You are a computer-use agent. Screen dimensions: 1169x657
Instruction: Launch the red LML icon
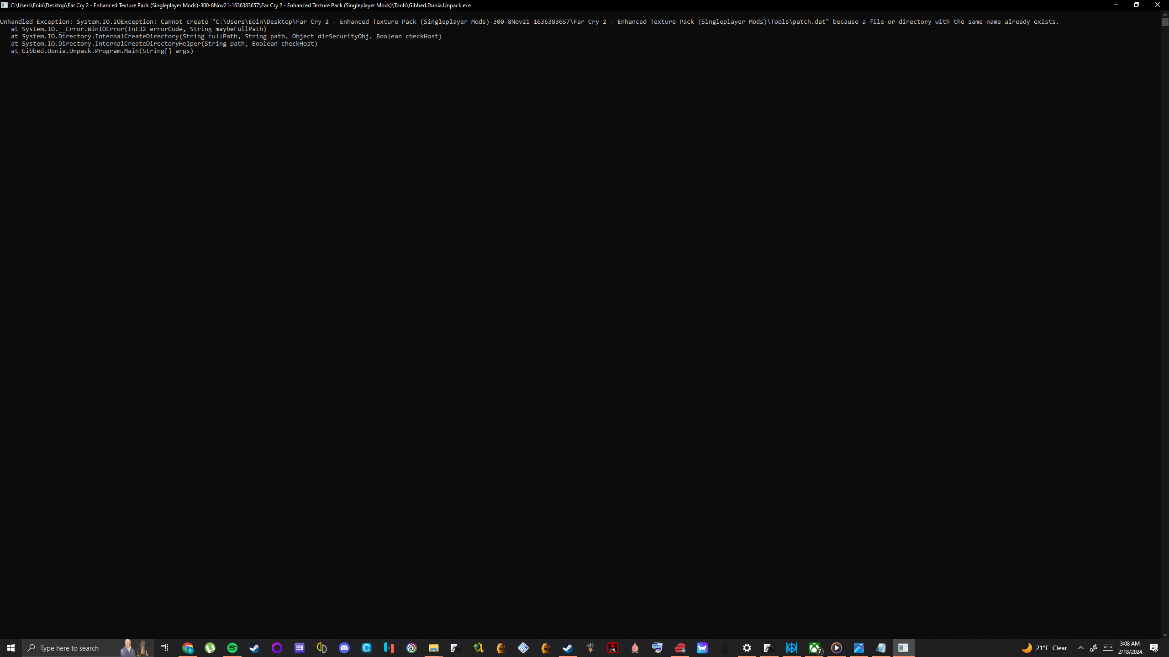coord(613,648)
